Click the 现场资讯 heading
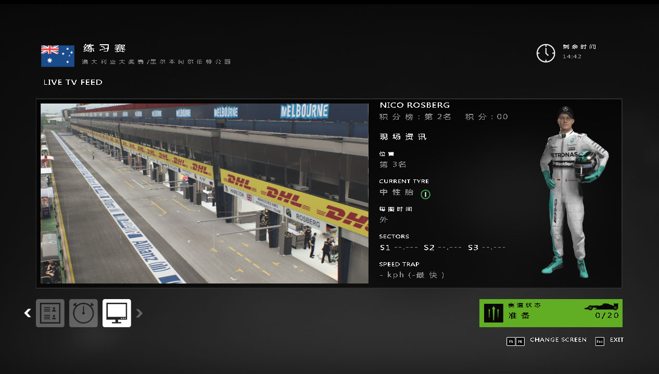This screenshot has height=374, width=659. click(x=403, y=137)
